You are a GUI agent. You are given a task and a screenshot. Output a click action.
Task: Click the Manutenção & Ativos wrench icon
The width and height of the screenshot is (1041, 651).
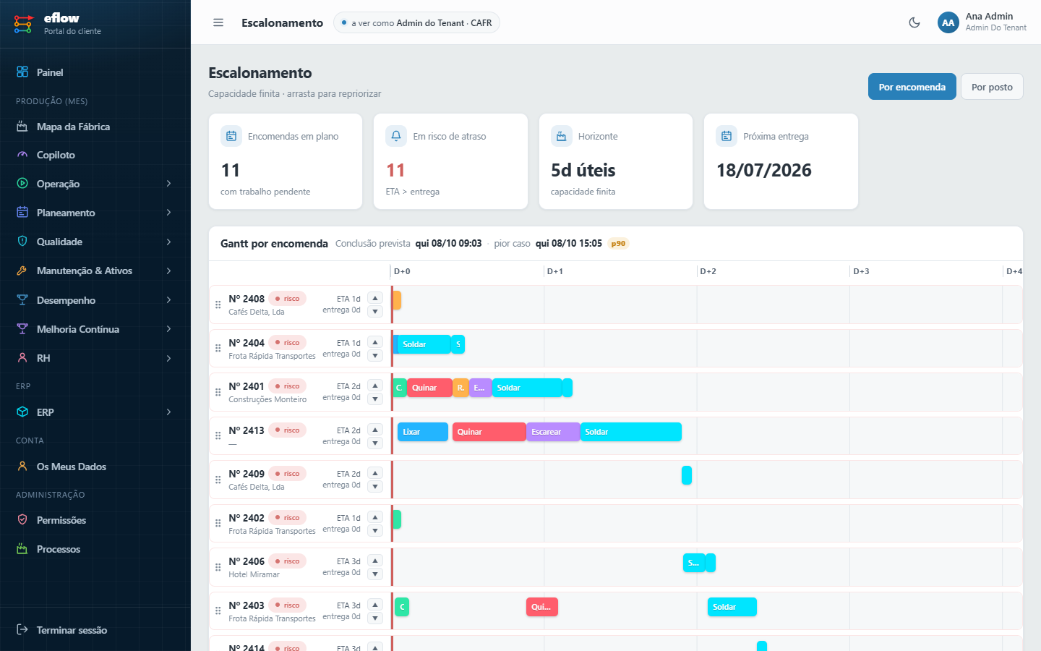pyautogui.click(x=22, y=271)
